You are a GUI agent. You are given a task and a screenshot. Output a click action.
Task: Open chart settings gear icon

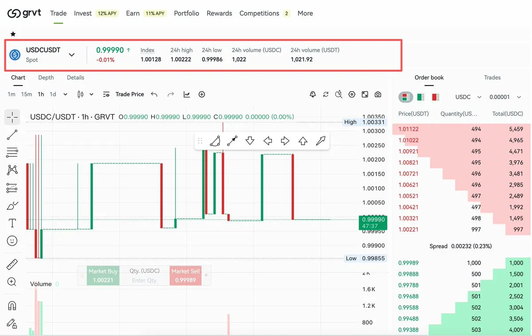(x=352, y=94)
